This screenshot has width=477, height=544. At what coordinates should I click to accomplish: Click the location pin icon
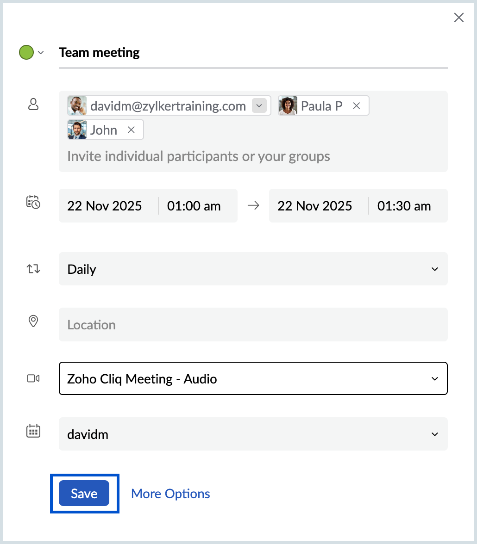click(x=33, y=321)
